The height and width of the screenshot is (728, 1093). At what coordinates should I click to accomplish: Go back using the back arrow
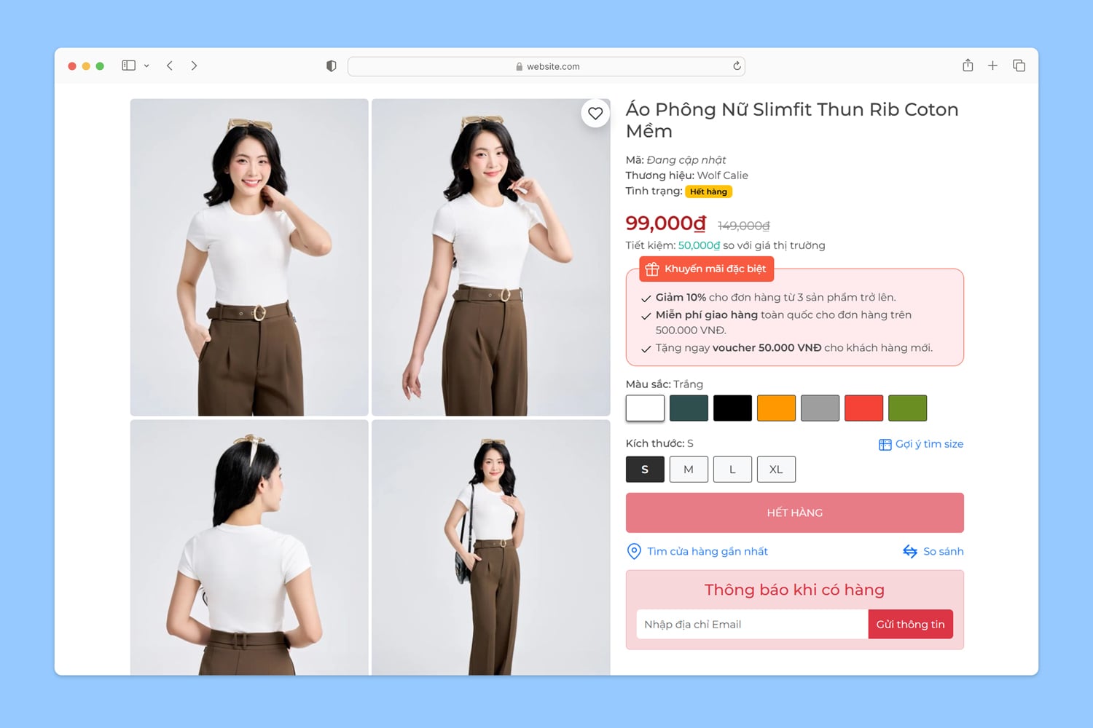170,66
